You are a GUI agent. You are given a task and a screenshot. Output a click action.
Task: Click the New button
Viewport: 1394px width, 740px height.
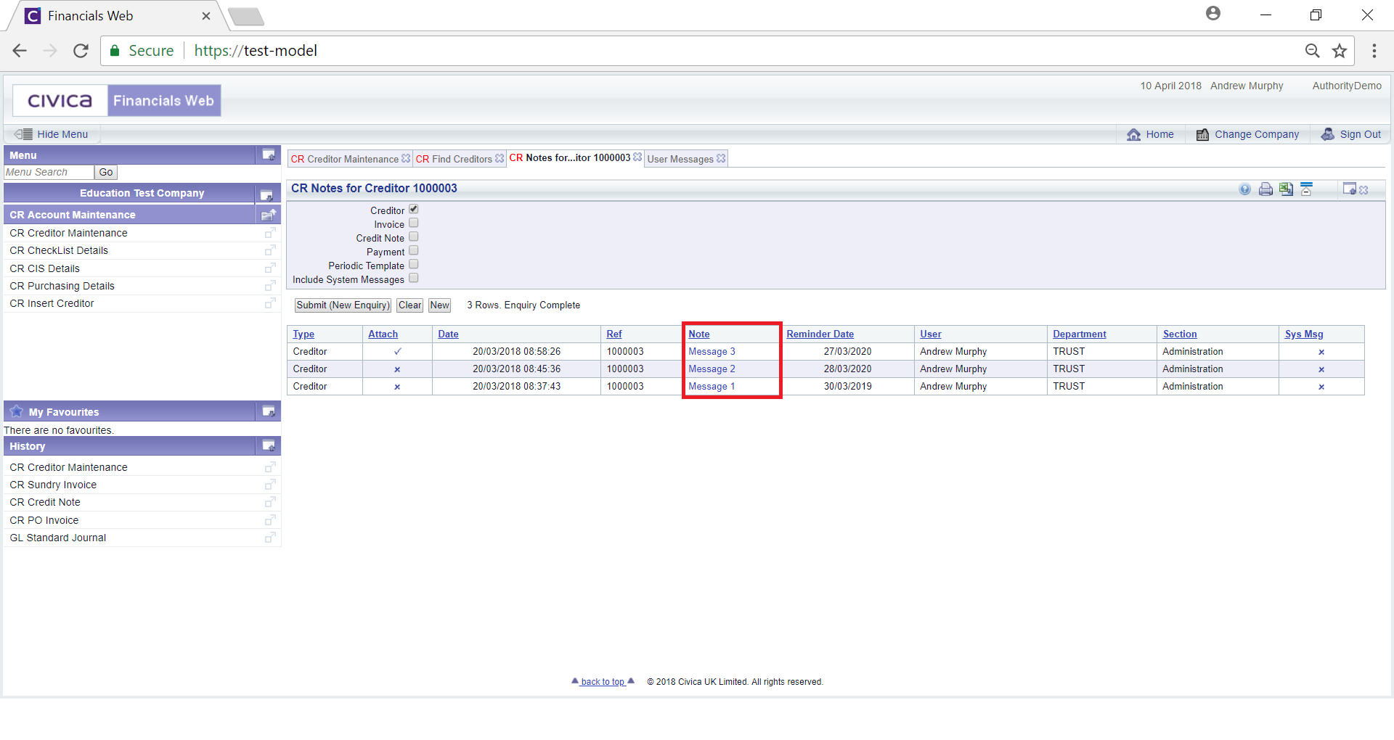tap(439, 305)
